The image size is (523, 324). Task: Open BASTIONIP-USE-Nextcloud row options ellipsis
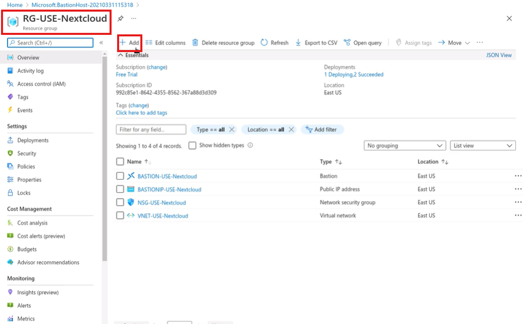[x=518, y=189]
